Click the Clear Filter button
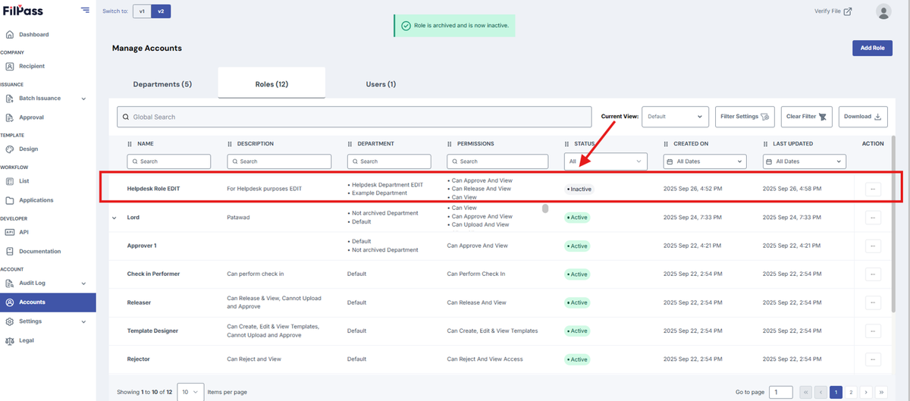Image resolution: width=910 pixels, height=401 pixels. click(x=807, y=117)
